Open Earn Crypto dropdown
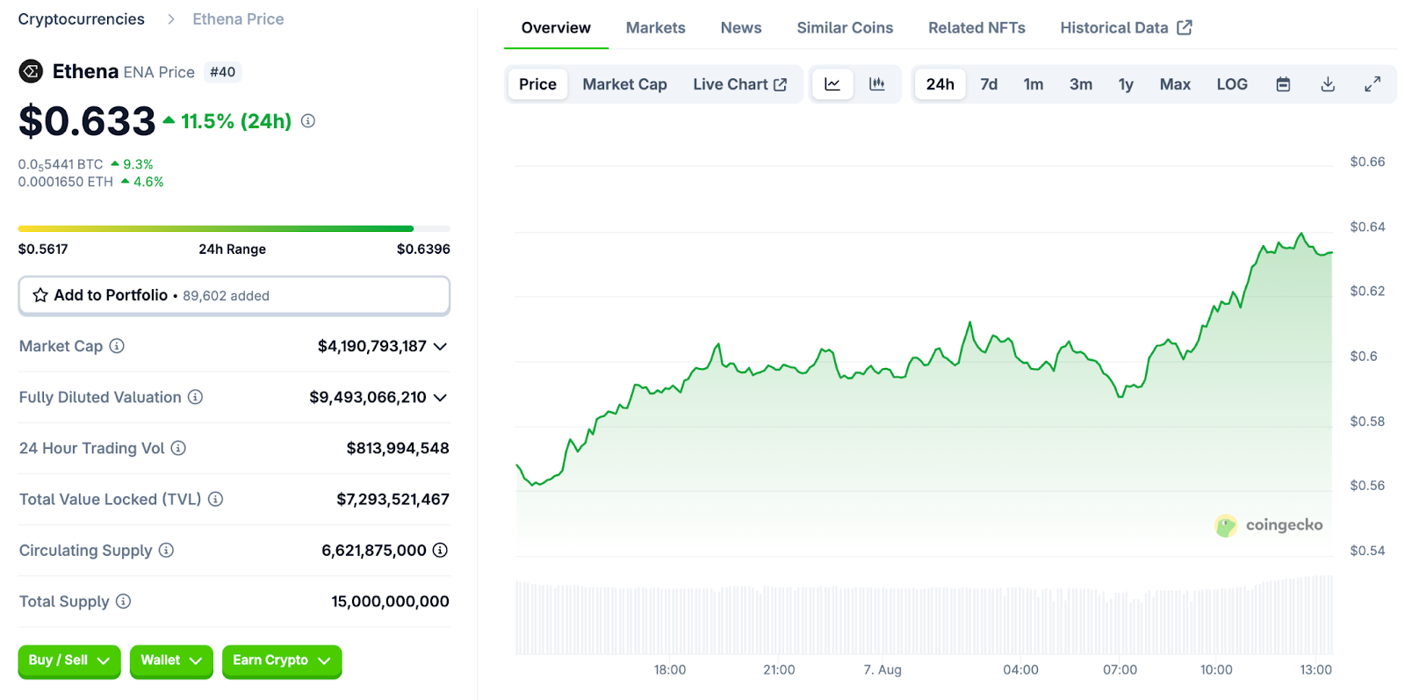 [x=282, y=660]
